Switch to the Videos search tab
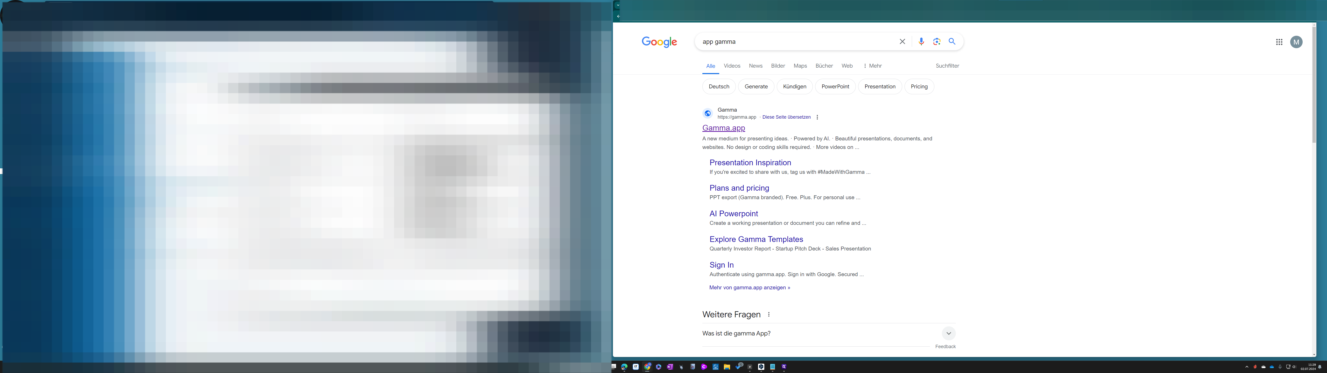The width and height of the screenshot is (1327, 373). coord(732,66)
